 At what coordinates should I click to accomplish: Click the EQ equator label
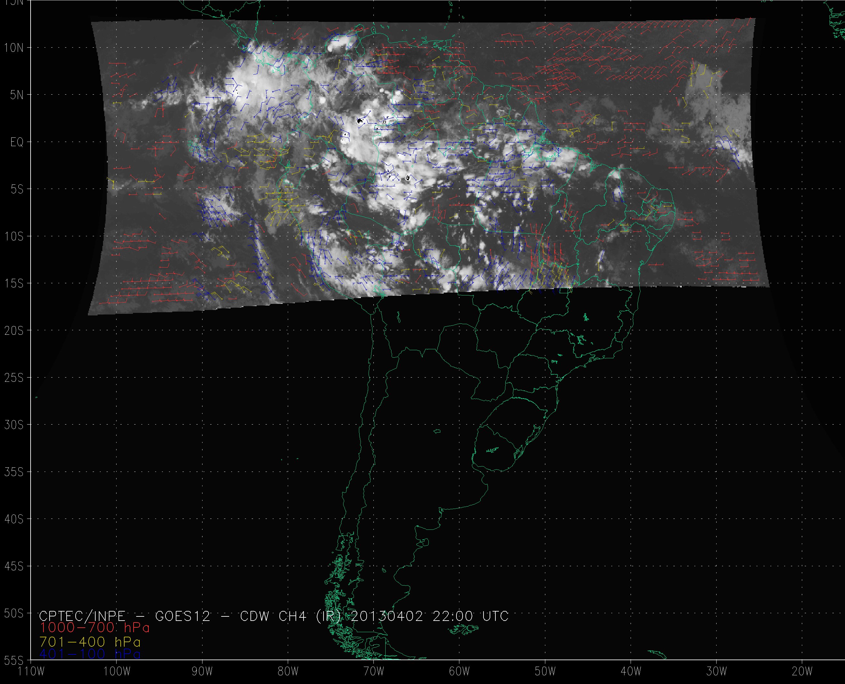(17, 142)
